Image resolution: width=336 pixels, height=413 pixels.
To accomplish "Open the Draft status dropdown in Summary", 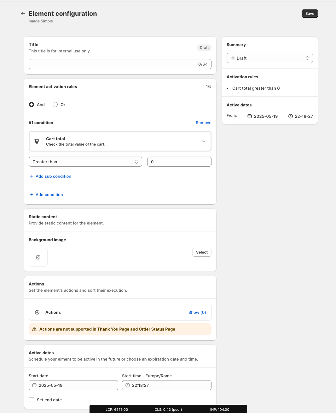I will [270, 58].
